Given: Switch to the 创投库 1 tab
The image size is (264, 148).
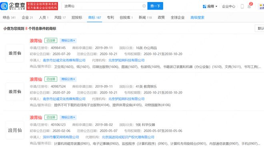Looking at the screenshot, I should point(126,18).
